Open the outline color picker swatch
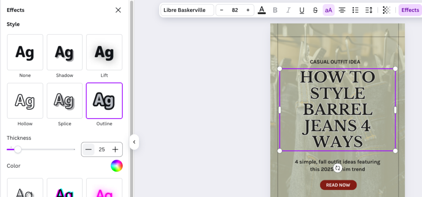Image resolution: width=422 pixels, height=197 pixels. pos(117,166)
